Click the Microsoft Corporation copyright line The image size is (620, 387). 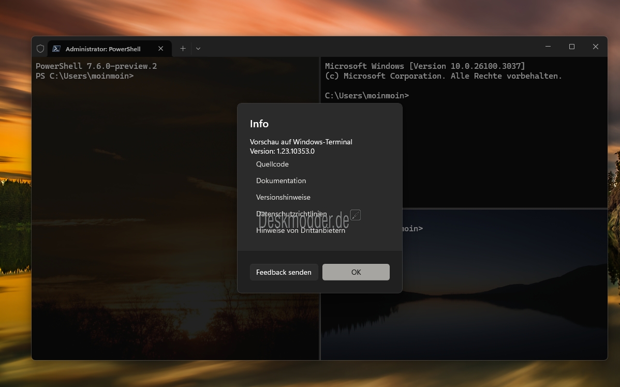point(443,76)
